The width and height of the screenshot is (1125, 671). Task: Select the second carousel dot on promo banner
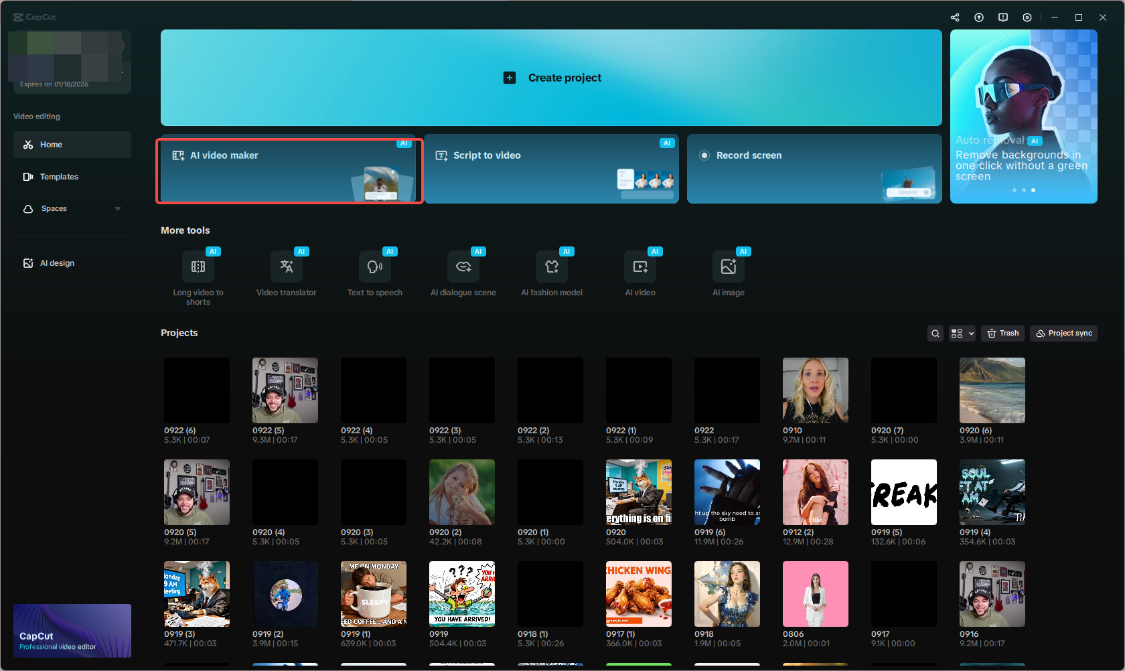click(x=1024, y=190)
